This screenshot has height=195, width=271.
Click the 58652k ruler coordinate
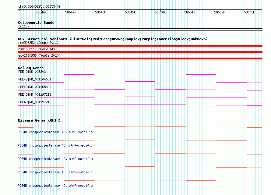(220, 12)
